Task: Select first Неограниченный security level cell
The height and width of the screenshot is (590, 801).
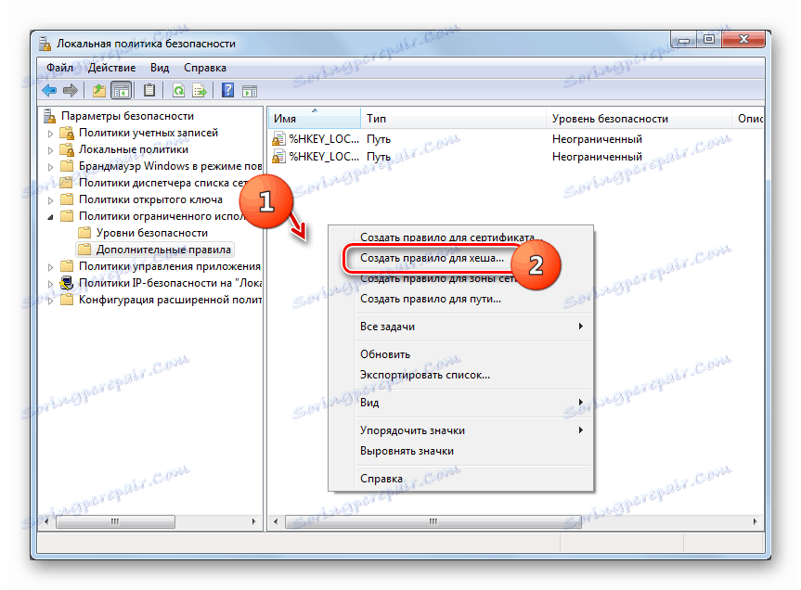Action: click(x=597, y=139)
